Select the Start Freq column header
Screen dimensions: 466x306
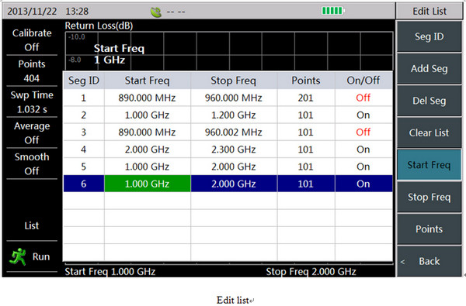click(x=148, y=81)
